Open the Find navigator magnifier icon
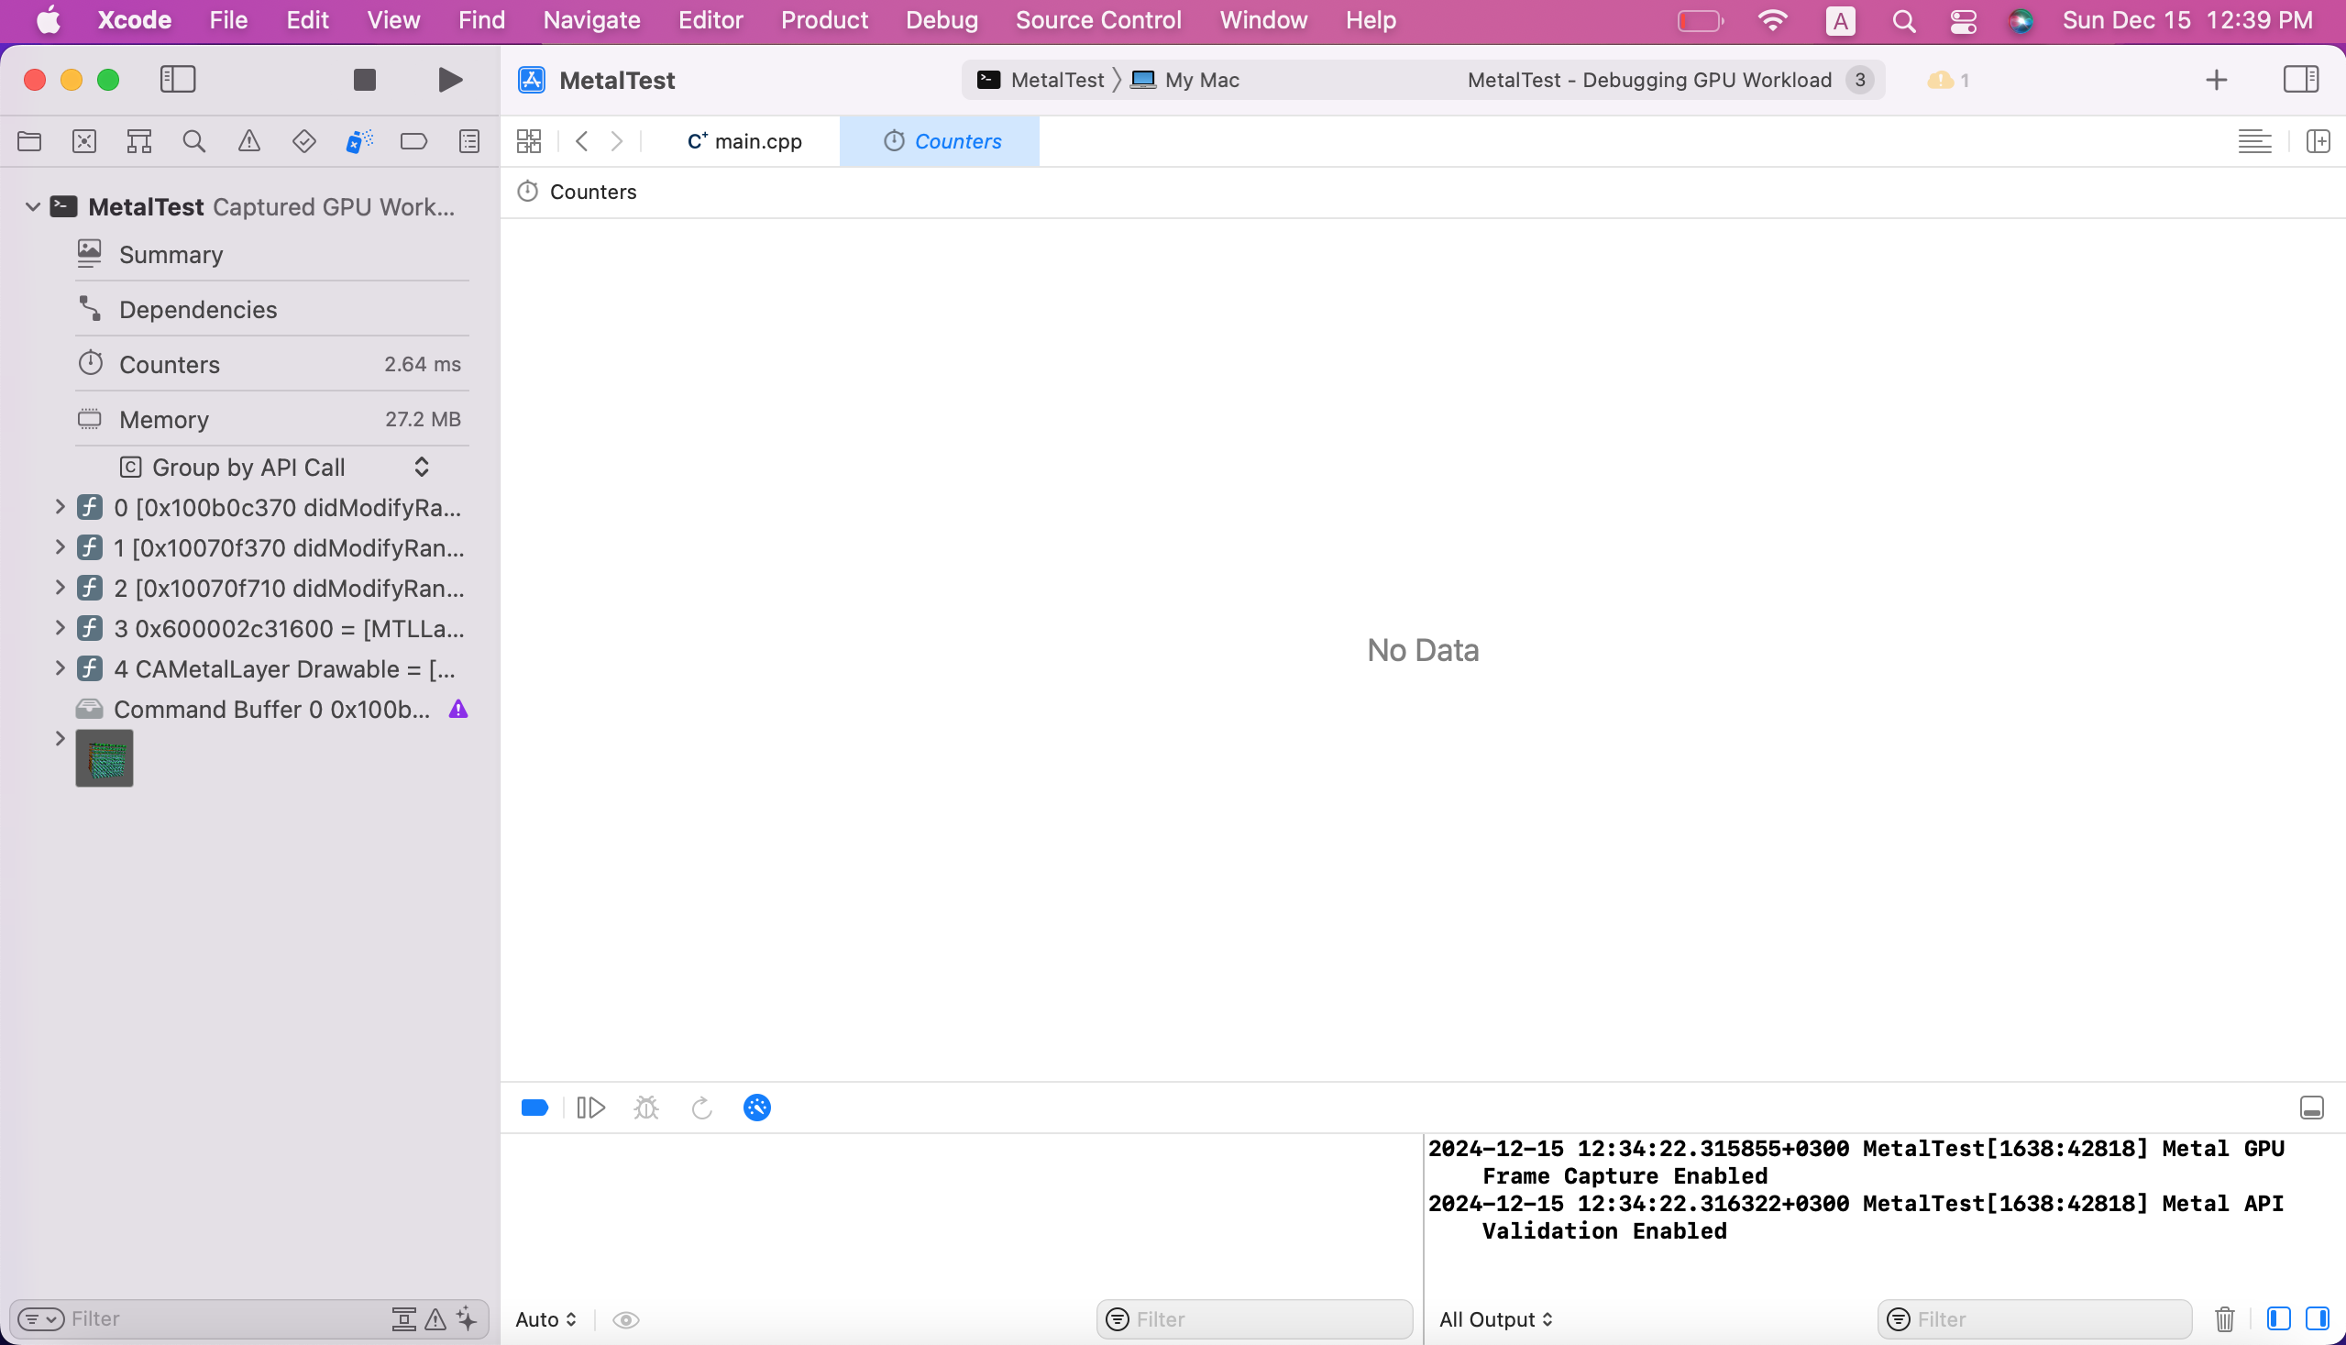Screen dimensions: 2346x1345 (x=194, y=141)
